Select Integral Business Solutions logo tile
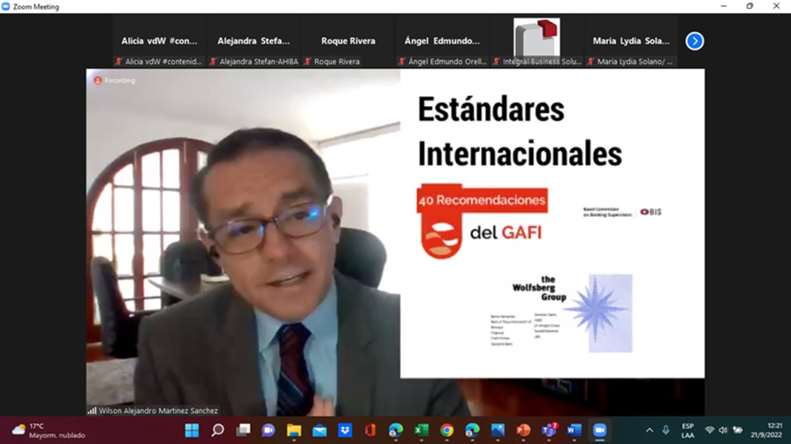 pyautogui.click(x=536, y=38)
